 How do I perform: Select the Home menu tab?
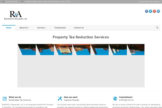[9, 28]
